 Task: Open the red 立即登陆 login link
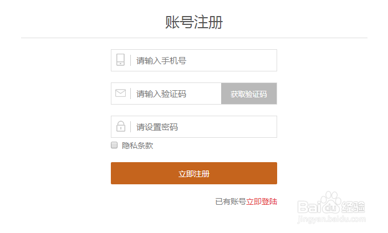pyautogui.click(x=262, y=201)
